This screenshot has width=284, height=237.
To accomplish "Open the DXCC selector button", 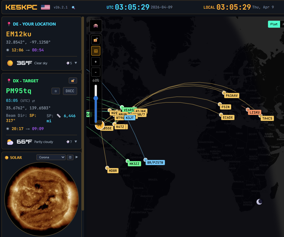I will click(70, 91).
